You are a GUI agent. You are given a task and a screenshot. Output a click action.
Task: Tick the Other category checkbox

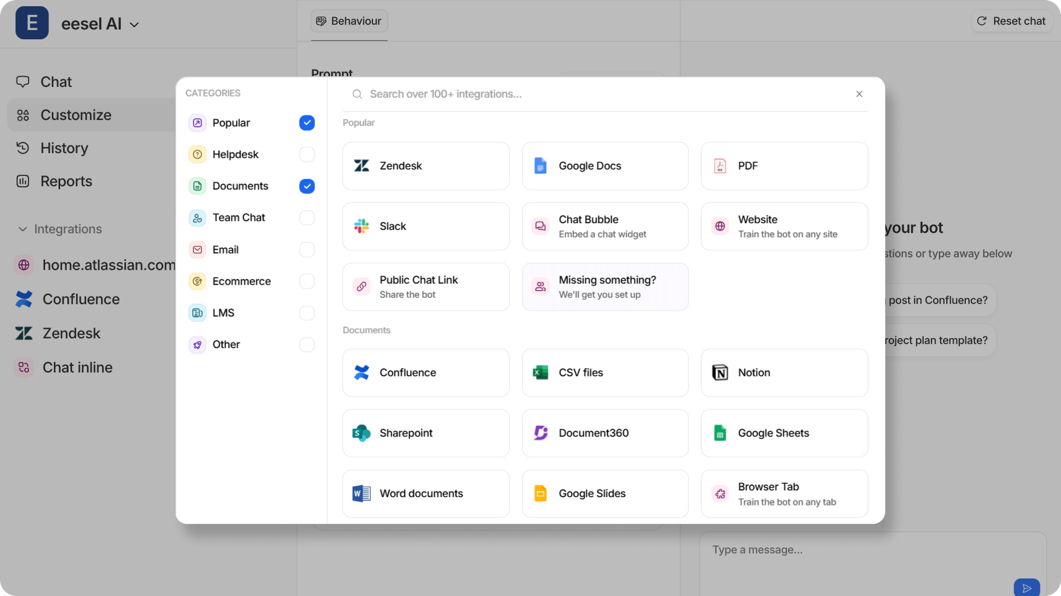[307, 344]
